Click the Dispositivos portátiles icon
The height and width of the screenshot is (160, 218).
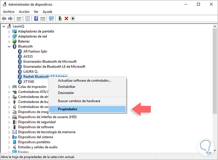14,142
